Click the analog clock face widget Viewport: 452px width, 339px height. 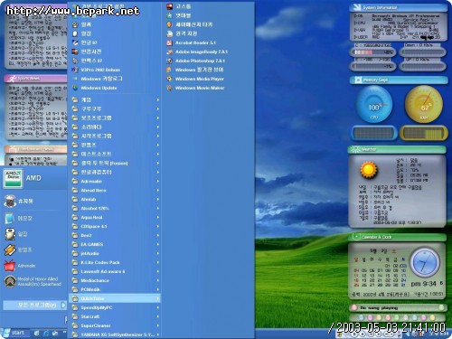425,263
